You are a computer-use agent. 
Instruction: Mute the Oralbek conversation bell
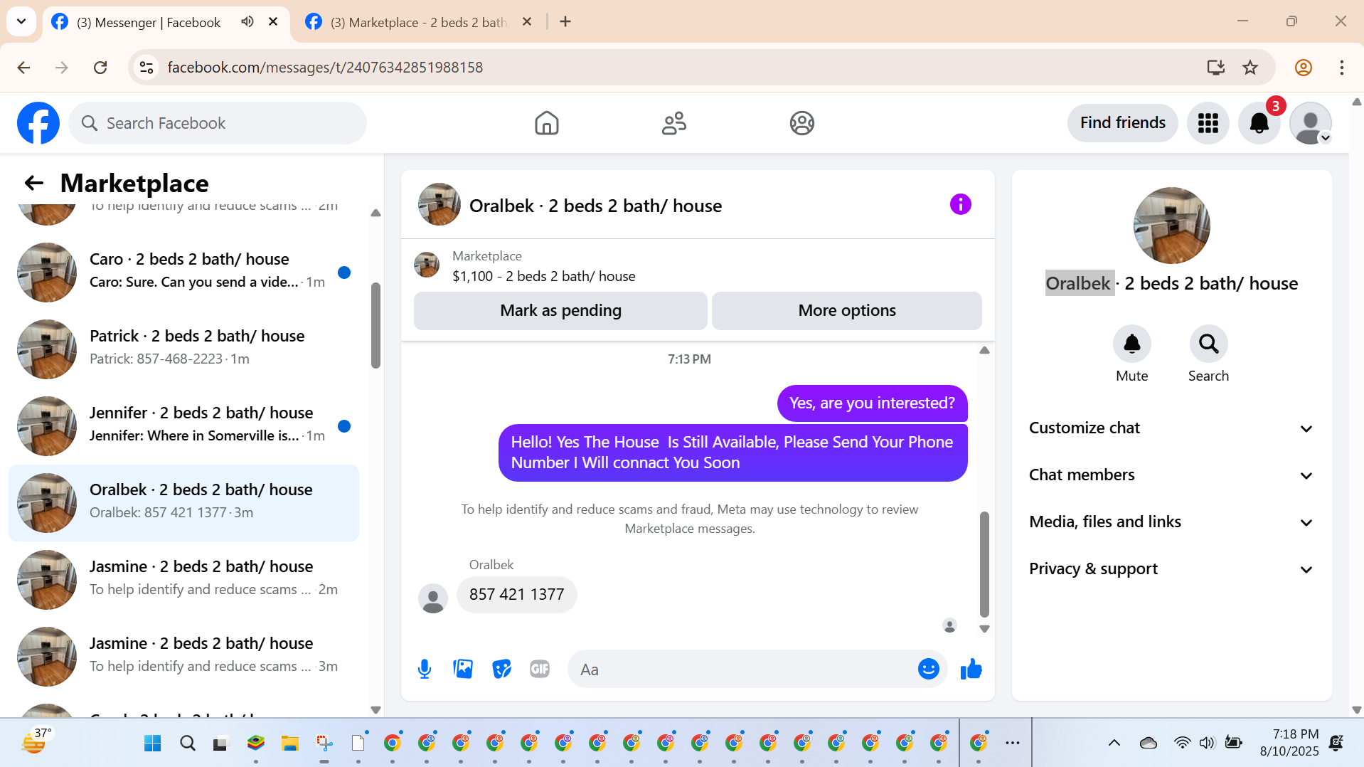click(1131, 344)
